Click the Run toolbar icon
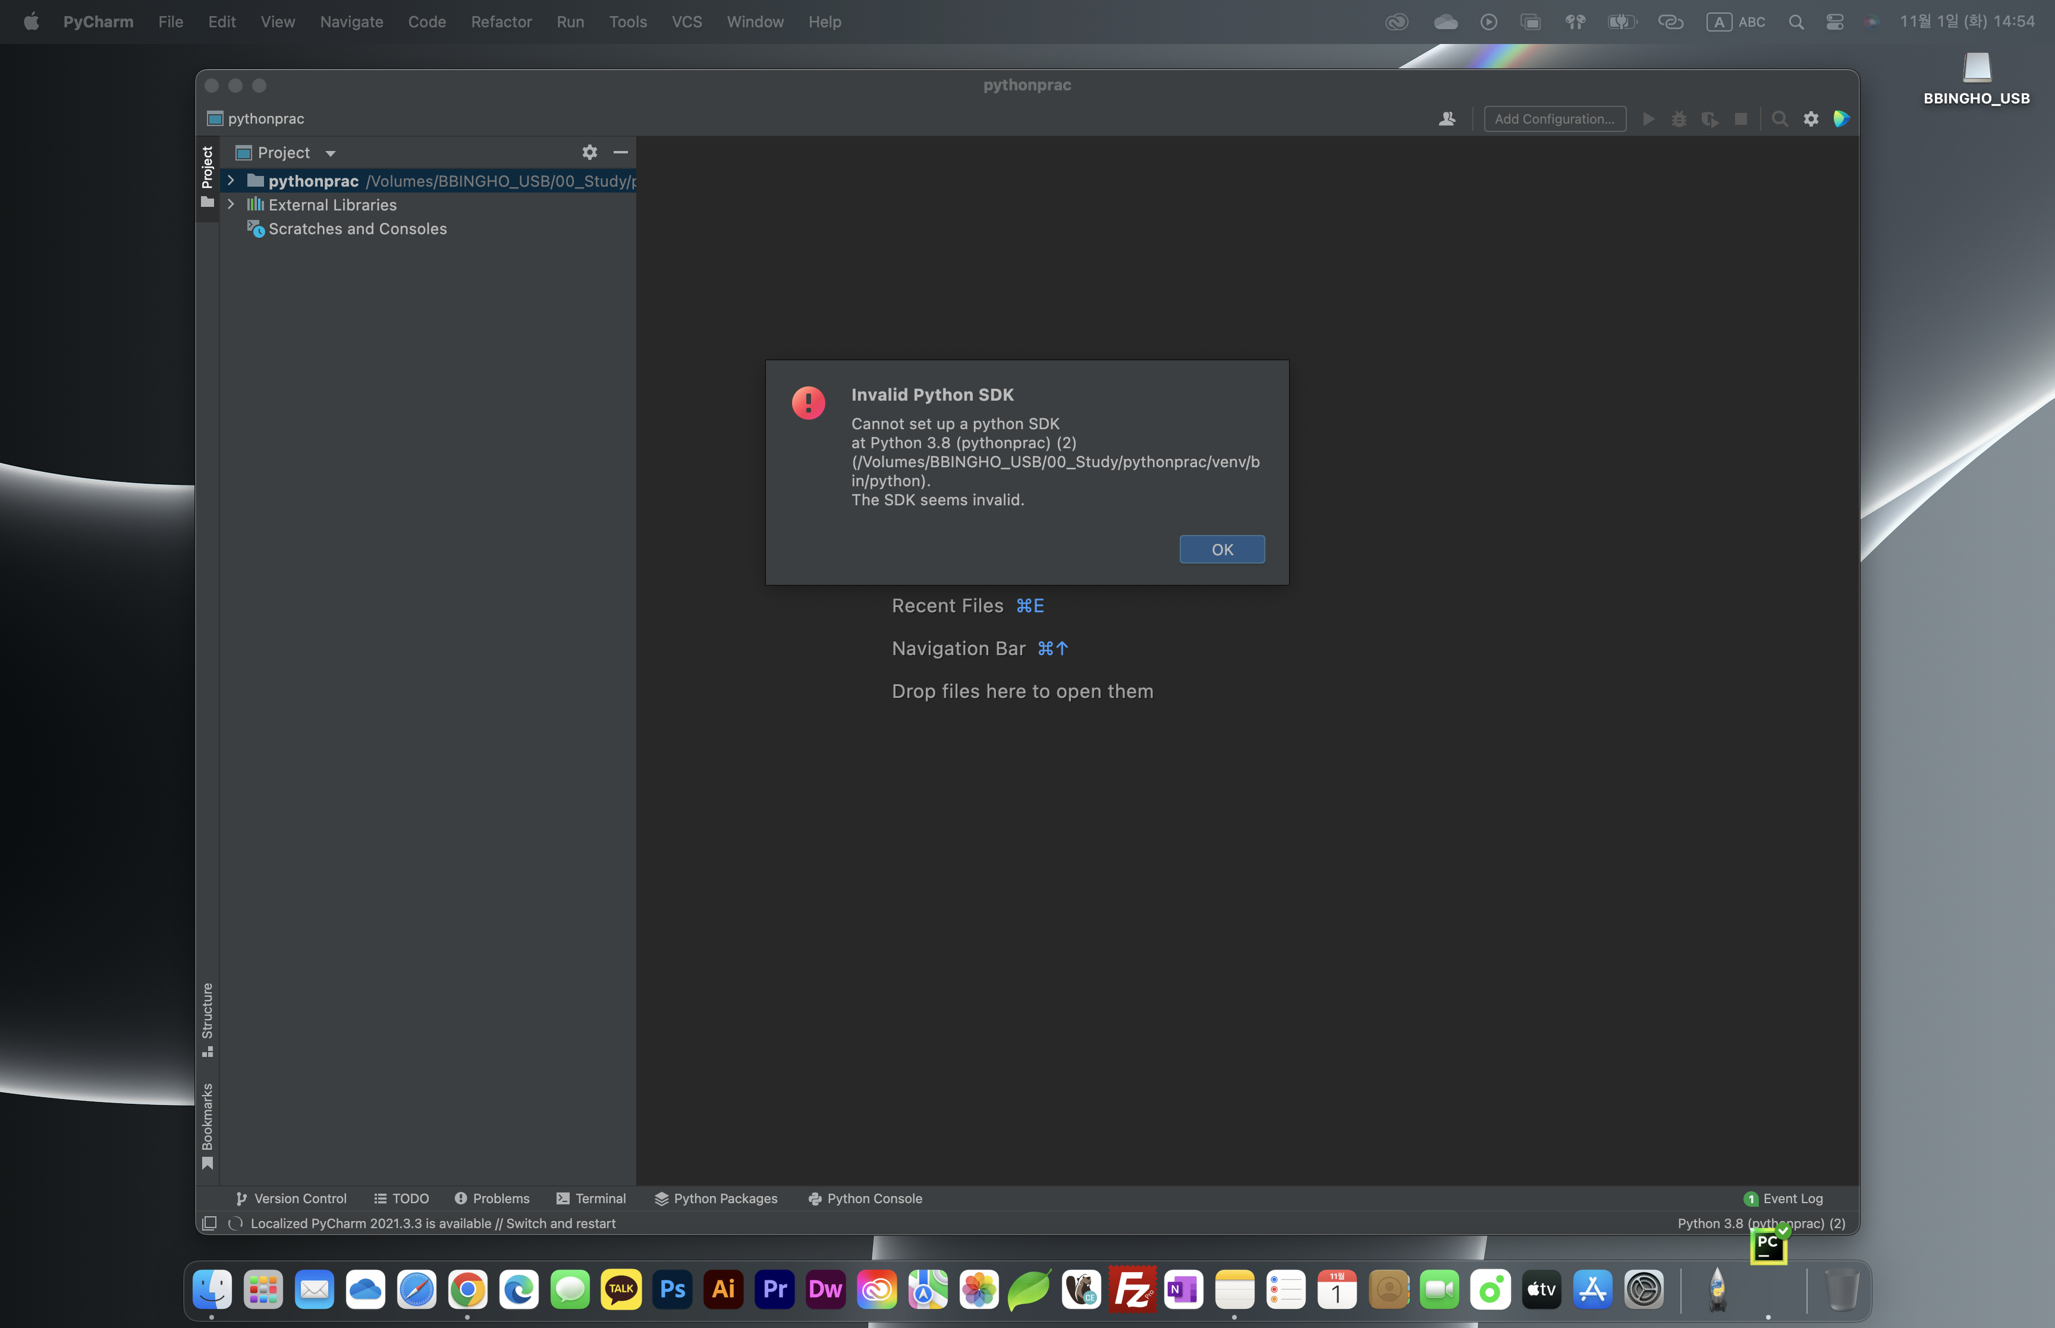The image size is (2055, 1328). click(x=1648, y=119)
